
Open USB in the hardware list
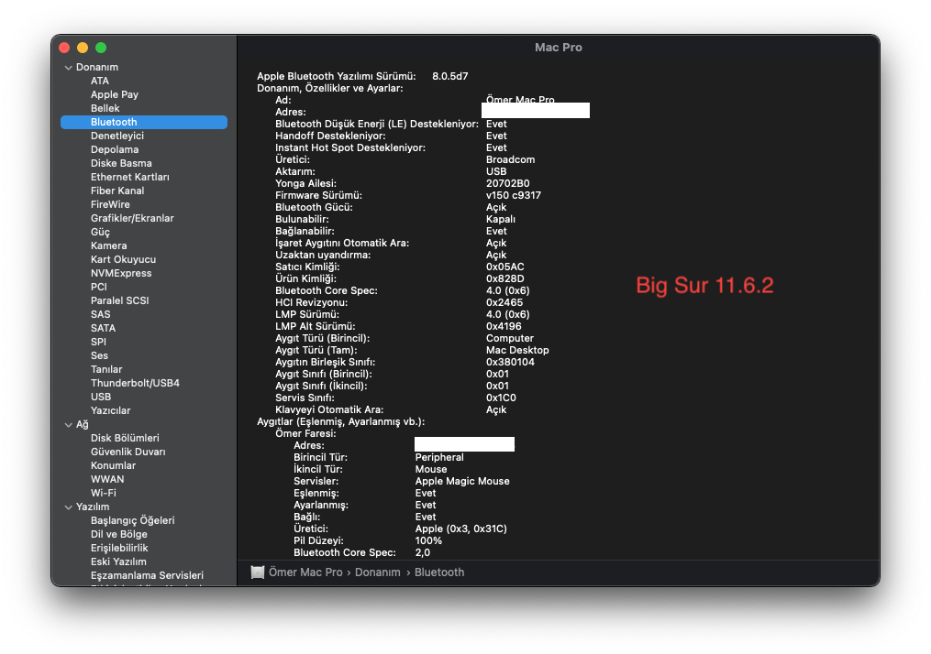[x=100, y=397]
